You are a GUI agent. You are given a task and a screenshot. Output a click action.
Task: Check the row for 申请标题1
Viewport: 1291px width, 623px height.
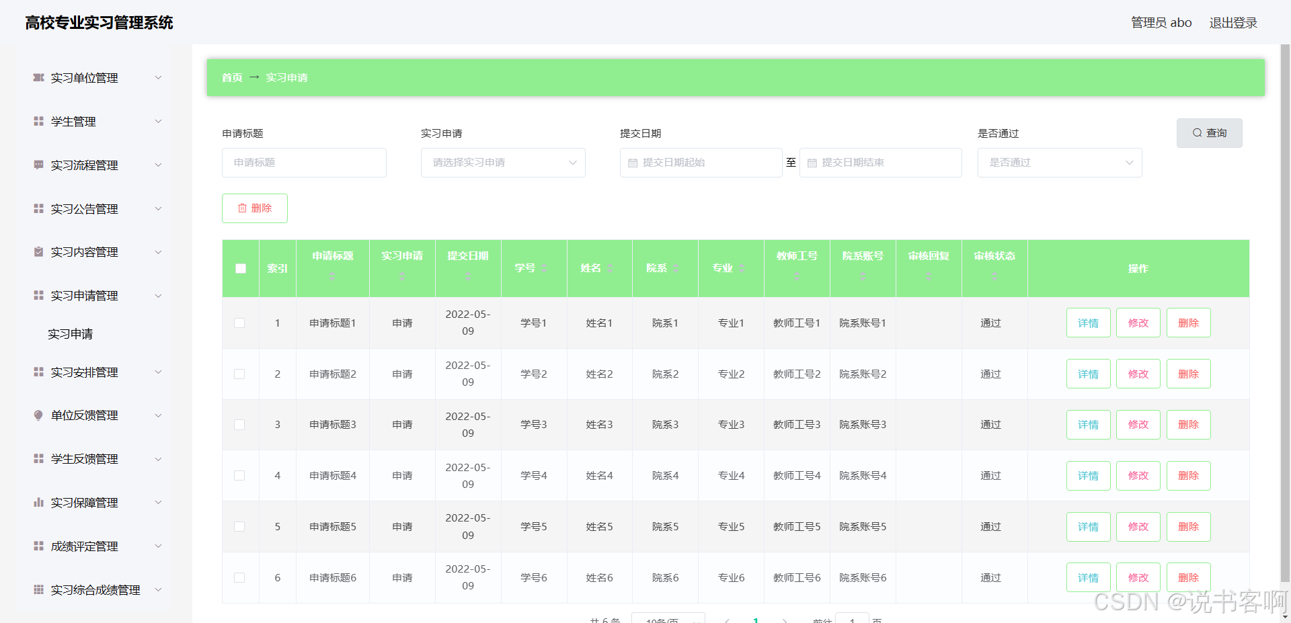(239, 323)
